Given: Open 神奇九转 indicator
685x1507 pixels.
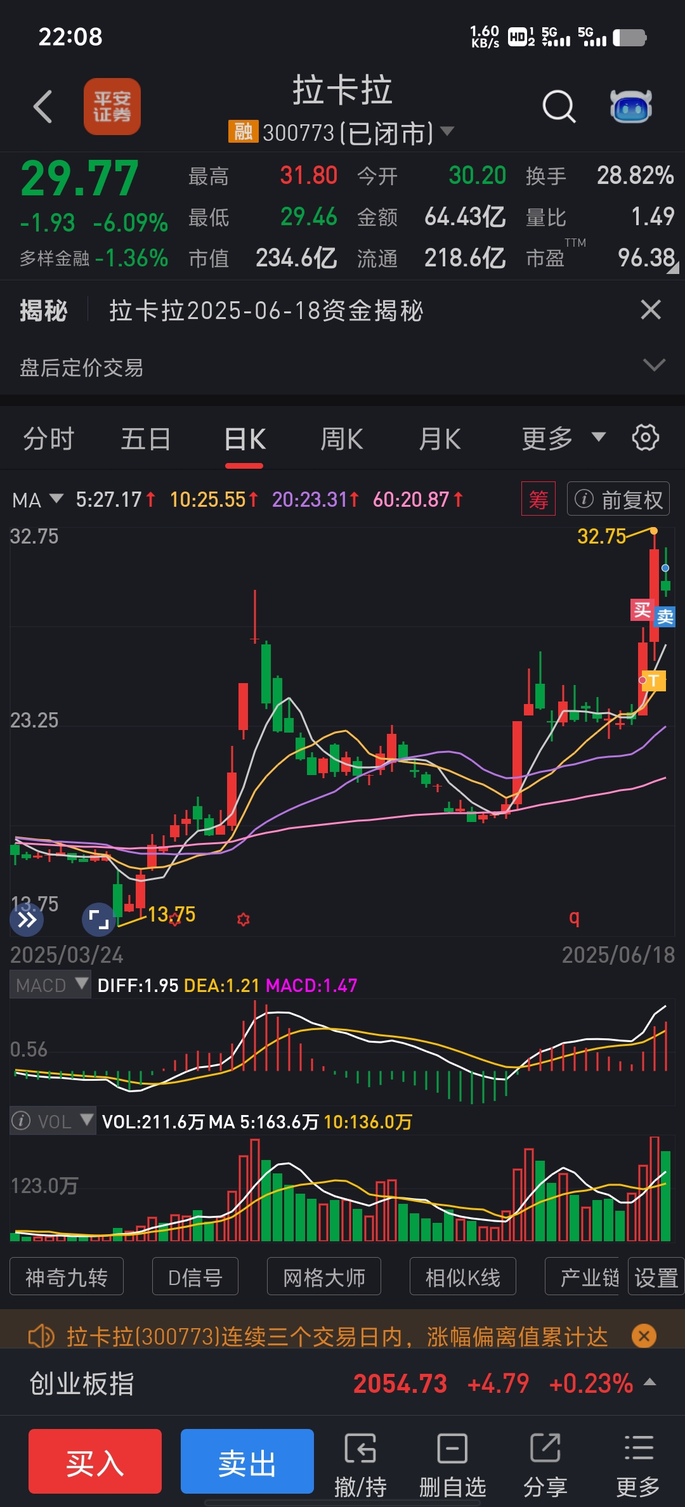Looking at the screenshot, I should pyautogui.click(x=67, y=1276).
